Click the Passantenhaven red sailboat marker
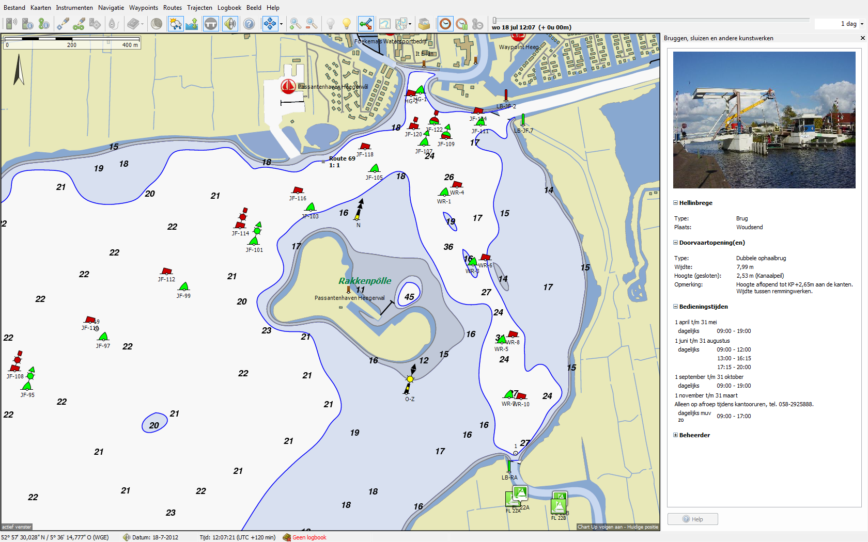Screen dimensions: 868x542 point(288,86)
